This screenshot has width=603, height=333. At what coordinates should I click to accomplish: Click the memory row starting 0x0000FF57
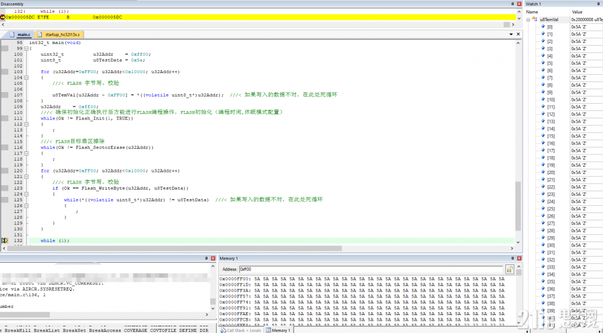tap(361, 296)
